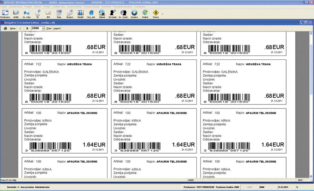Open the O programu menu
Viewport: 314px width, 191px height.
(140, 7)
